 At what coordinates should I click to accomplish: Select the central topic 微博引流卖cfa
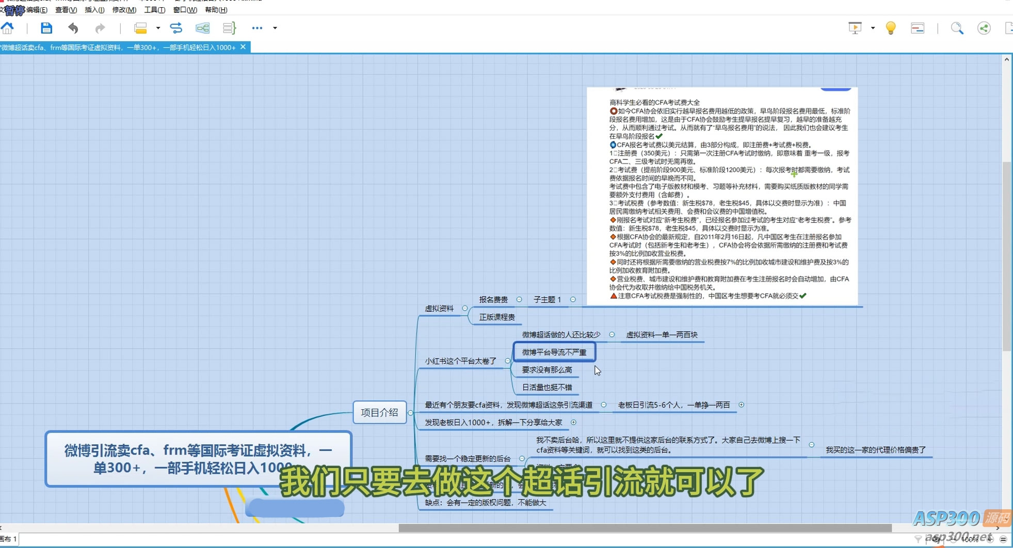pyautogui.click(x=198, y=459)
